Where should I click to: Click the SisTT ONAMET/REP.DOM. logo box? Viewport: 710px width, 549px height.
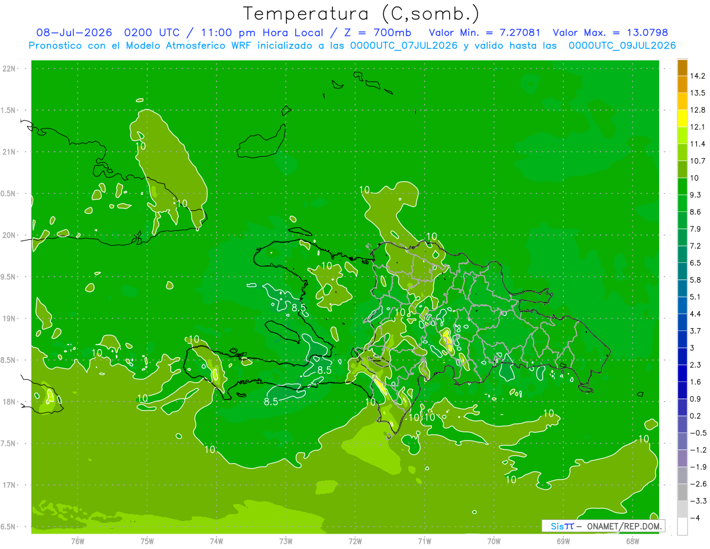tap(603, 526)
